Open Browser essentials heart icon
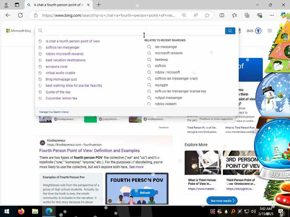290x217 pixels. [259, 15]
